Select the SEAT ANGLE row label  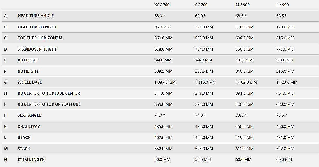29,115
